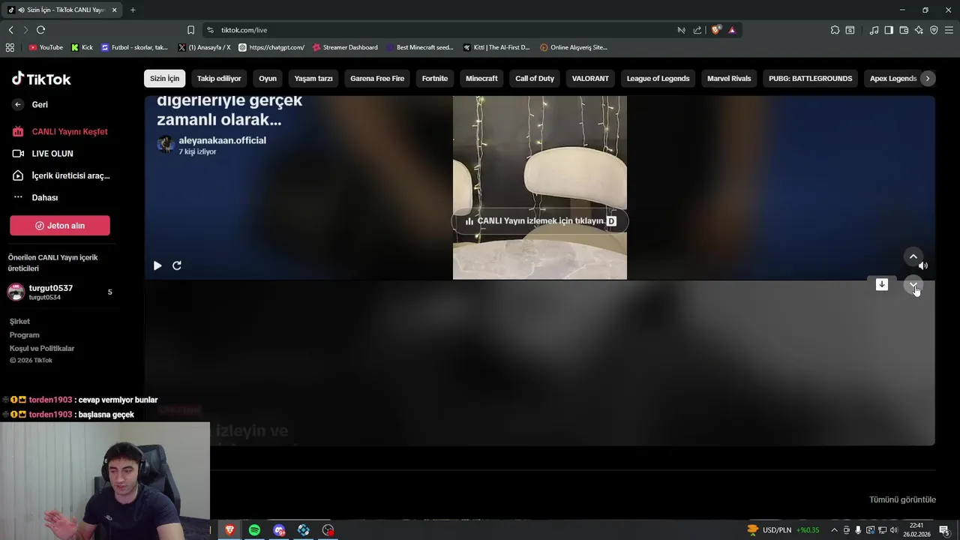Click the share page icon in address bar
960x540 pixels.
(x=697, y=30)
